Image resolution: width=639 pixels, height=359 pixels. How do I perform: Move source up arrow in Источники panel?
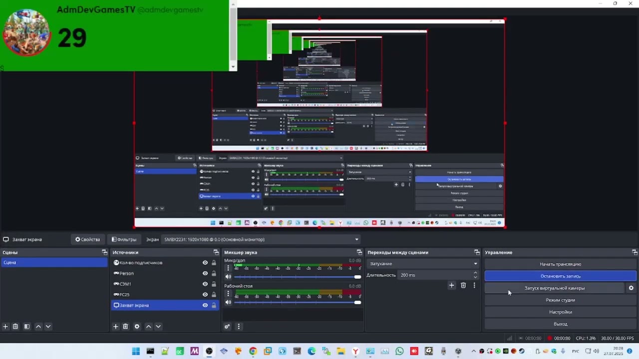[148, 327]
